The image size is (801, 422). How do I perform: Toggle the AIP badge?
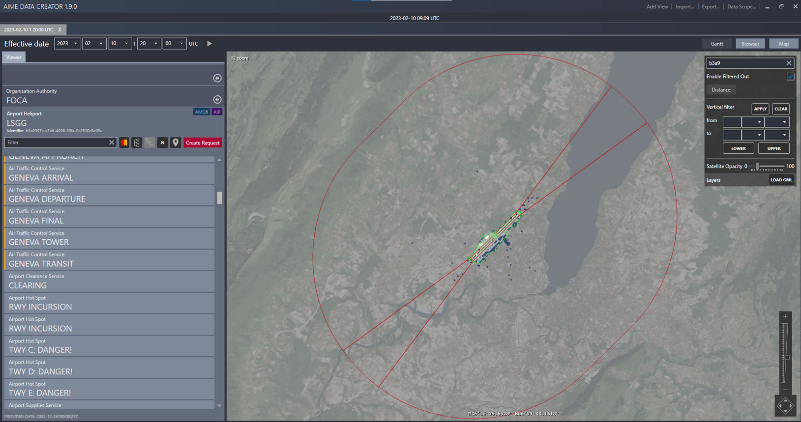click(217, 112)
